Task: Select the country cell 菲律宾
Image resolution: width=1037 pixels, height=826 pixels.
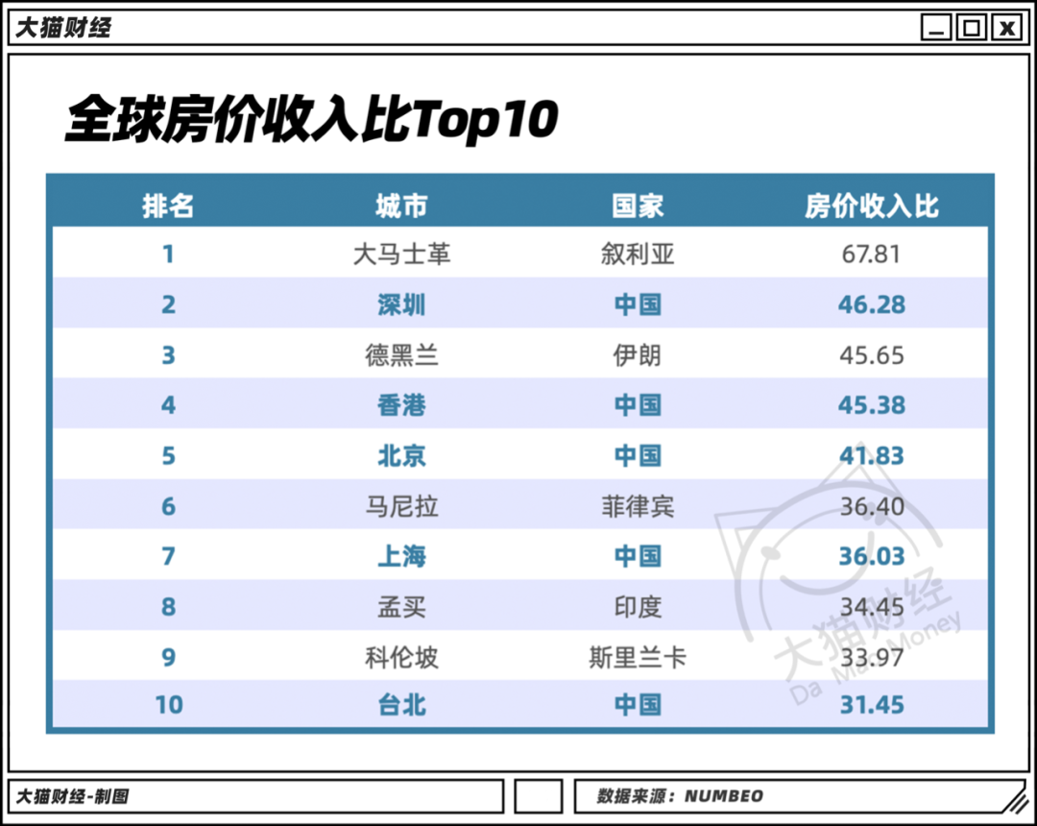Action: (x=638, y=506)
